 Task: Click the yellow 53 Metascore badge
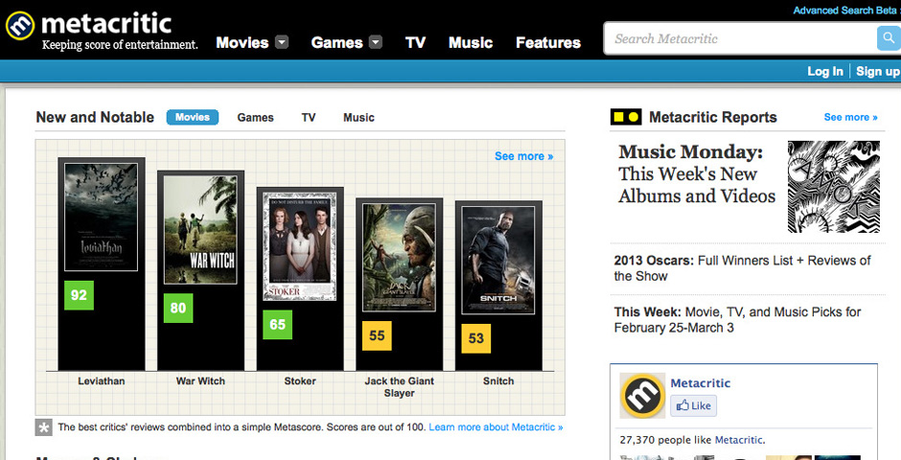(x=476, y=339)
